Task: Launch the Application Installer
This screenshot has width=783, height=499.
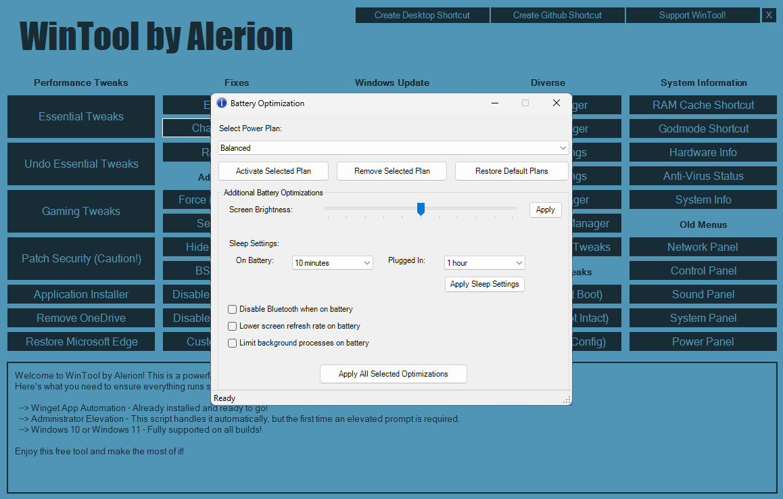Action: point(81,294)
